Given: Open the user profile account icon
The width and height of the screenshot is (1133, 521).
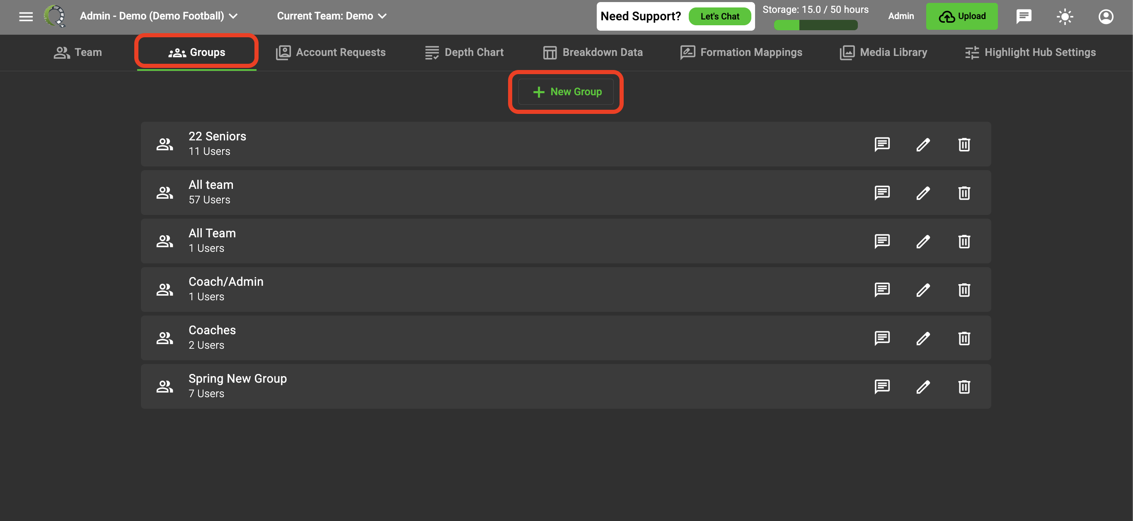Looking at the screenshot, I should [x=1106, y=16].
